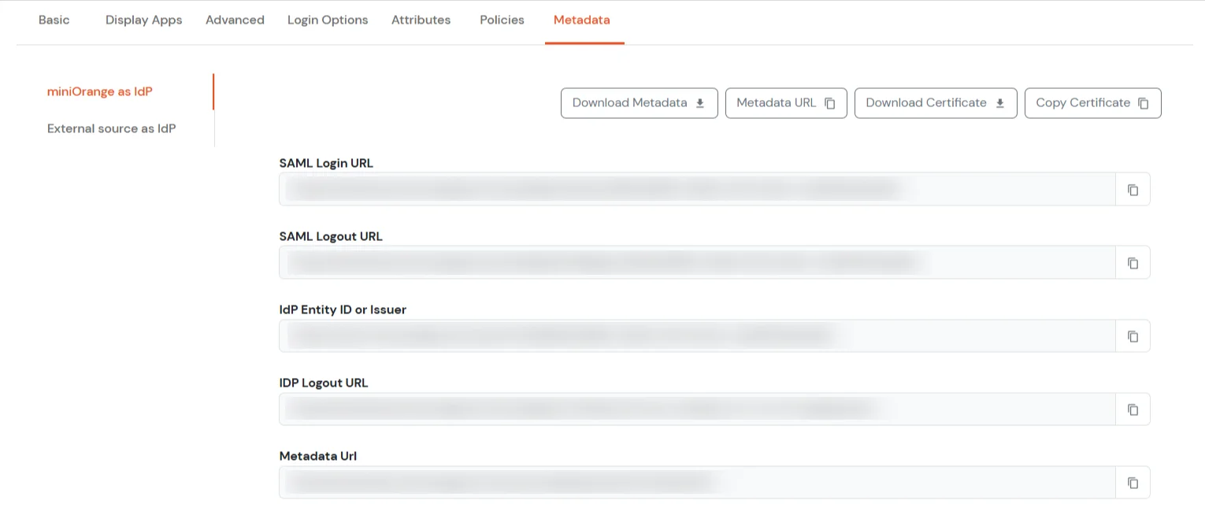The width and height of the screenshot is (1205, 526).
Task: Click the download icon in Download Metadata button
Action: pos(699,102)
